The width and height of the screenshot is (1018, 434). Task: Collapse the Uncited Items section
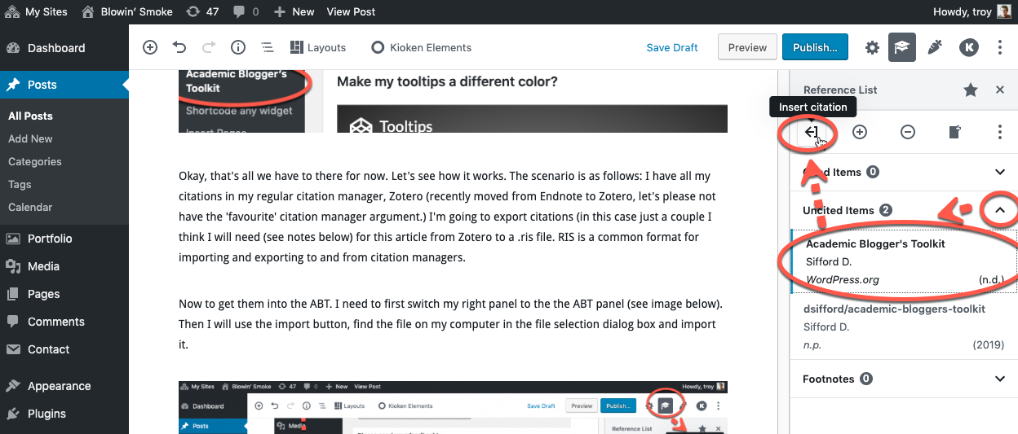(1000, 210)
